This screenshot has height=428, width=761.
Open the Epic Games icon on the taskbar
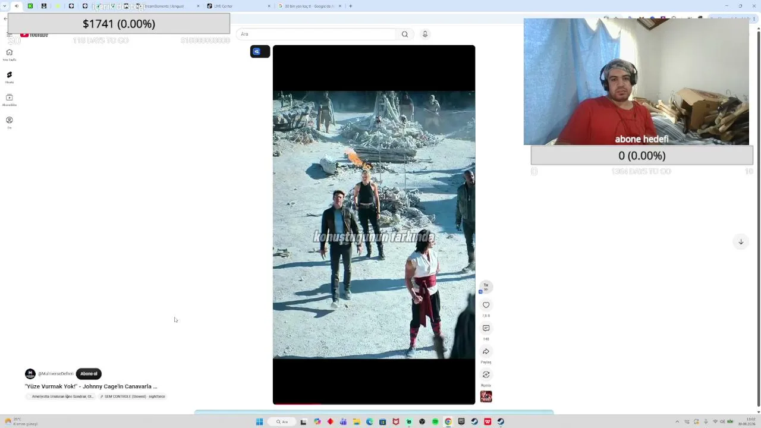coord(461,421)
